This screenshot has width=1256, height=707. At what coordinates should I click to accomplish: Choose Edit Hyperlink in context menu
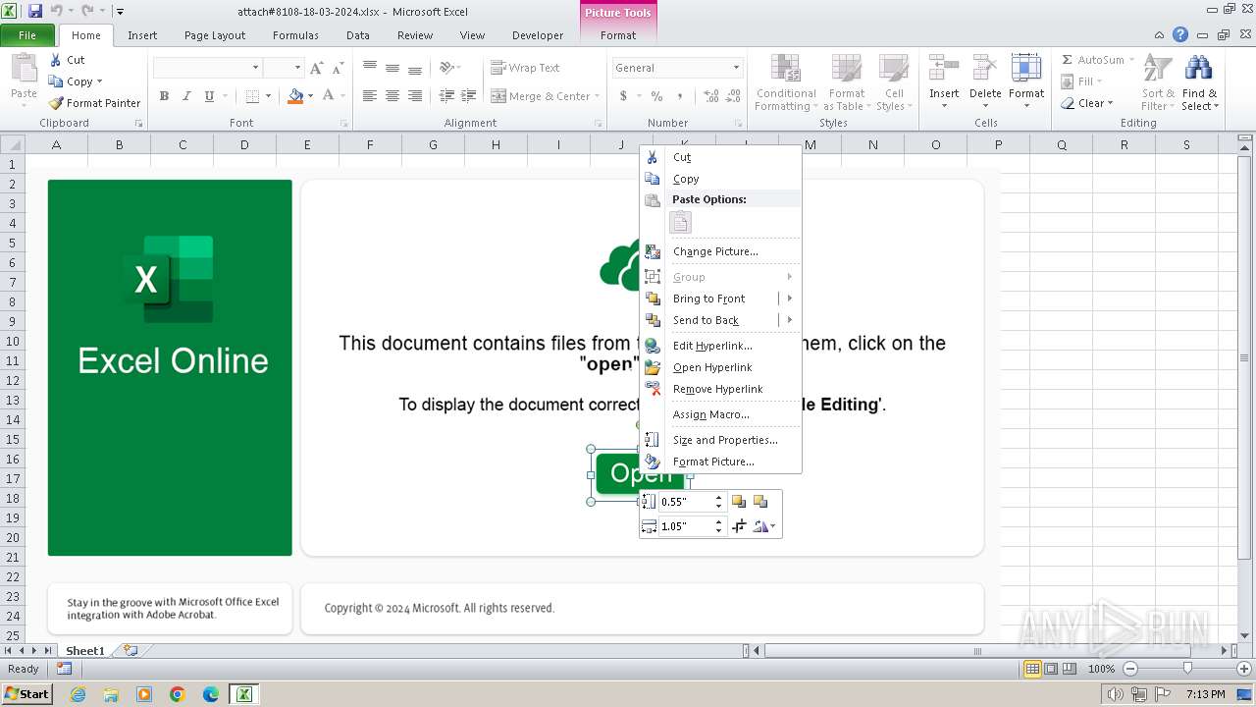pyautogui.click(x=721, y=346)
